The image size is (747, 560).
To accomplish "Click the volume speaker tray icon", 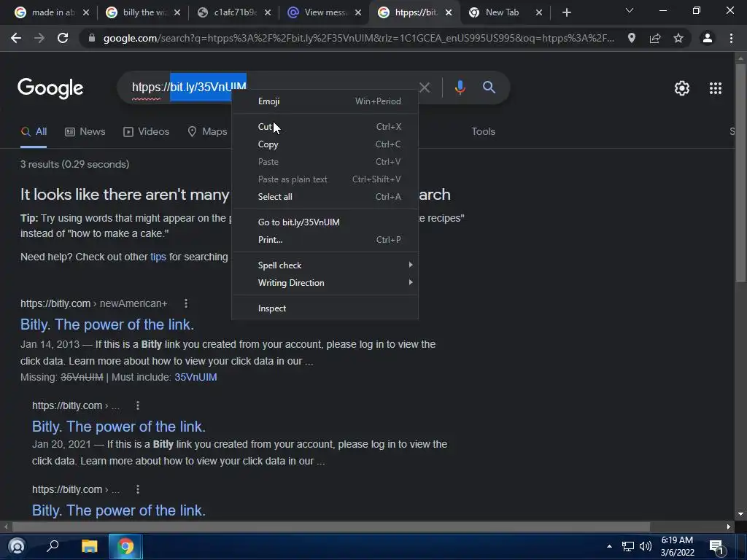I will [646, 546].
